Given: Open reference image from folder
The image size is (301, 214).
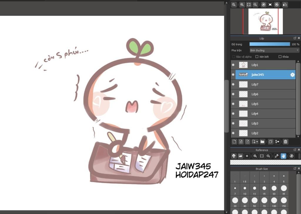Looking at the screenshot, I should pos(240,156).
